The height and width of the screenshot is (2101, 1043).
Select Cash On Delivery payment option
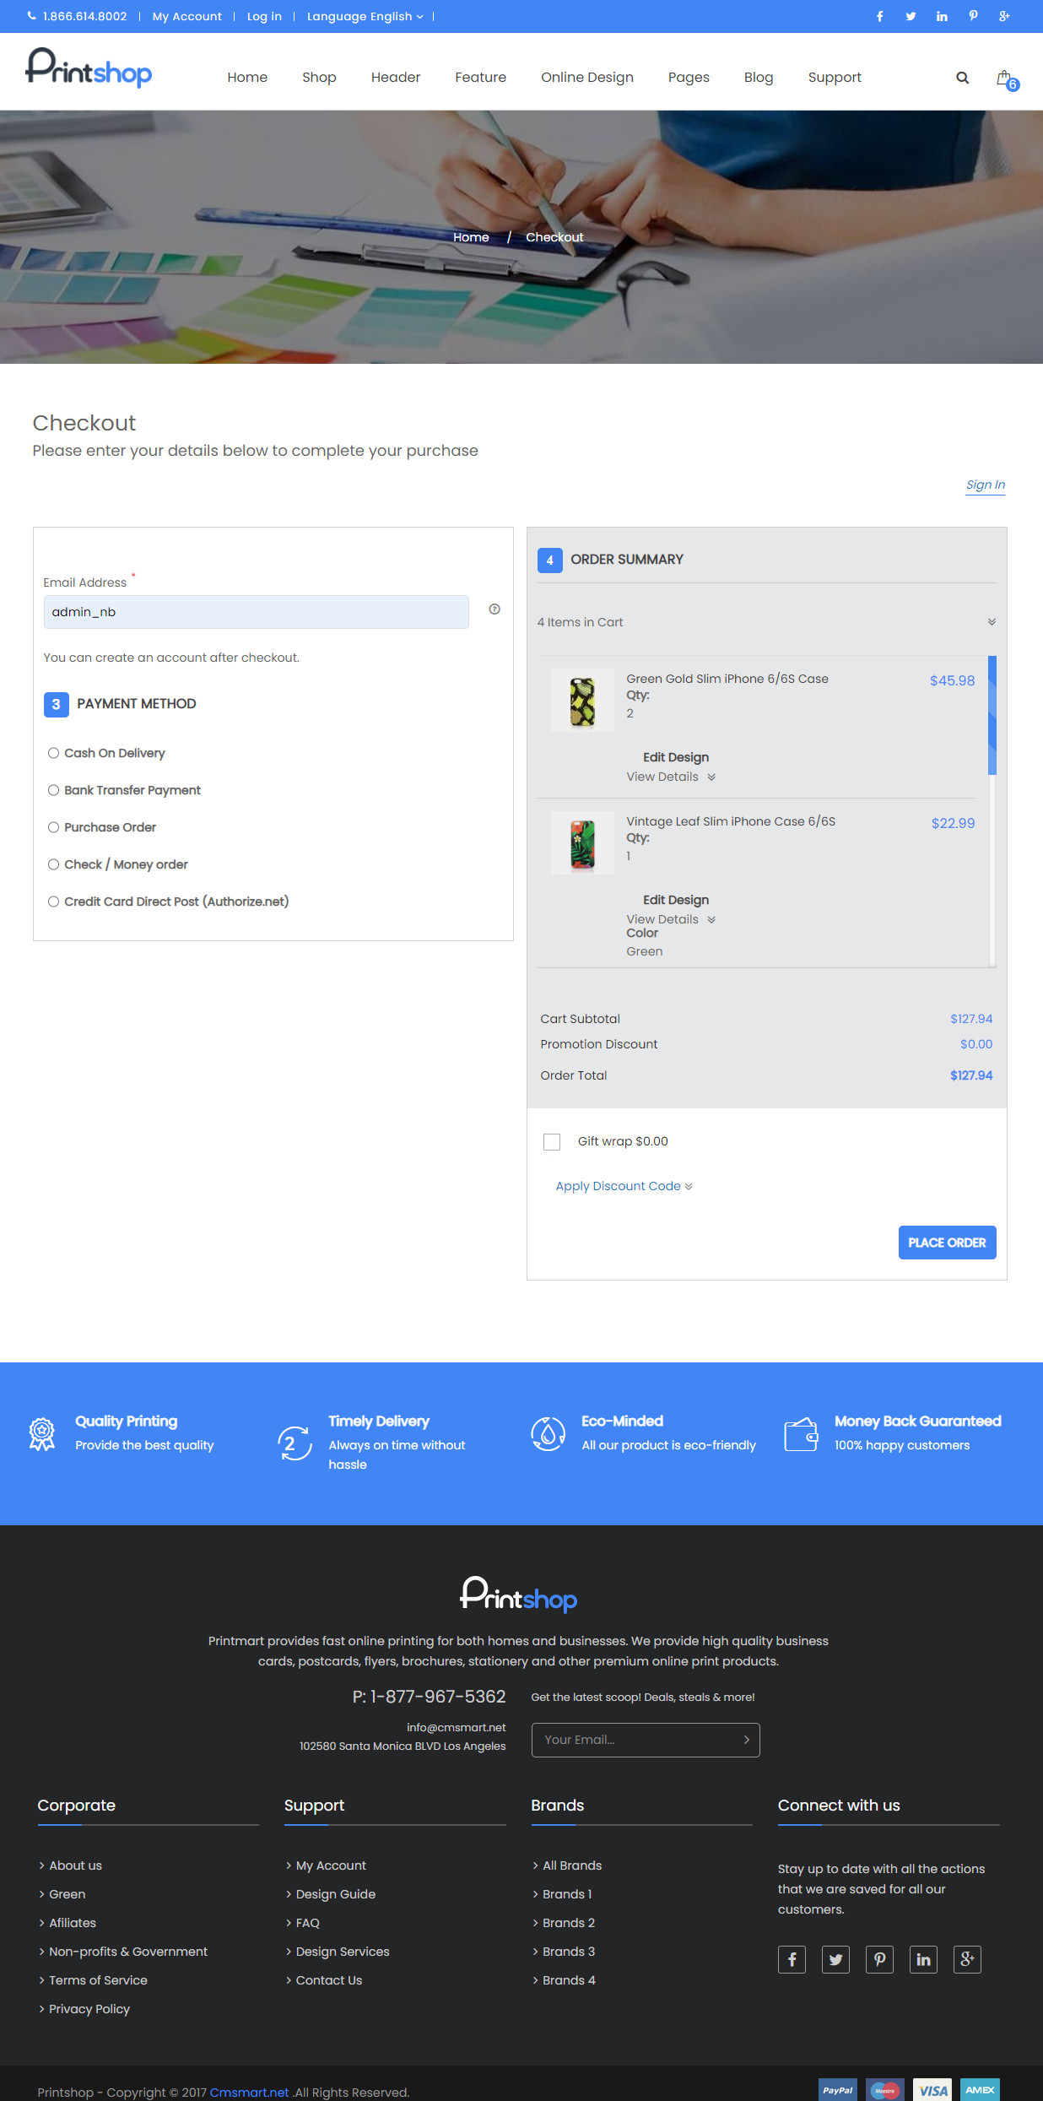(x=54, y=753)
